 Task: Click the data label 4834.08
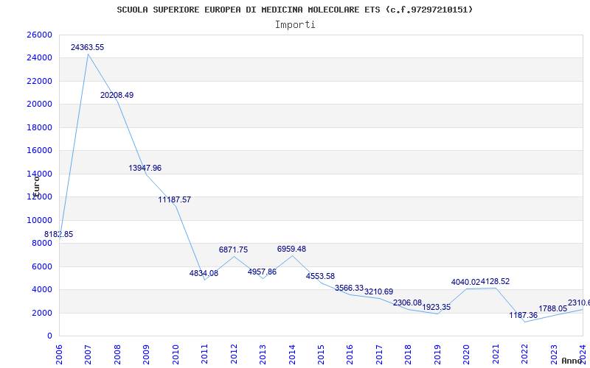click(x=204, y=273)
